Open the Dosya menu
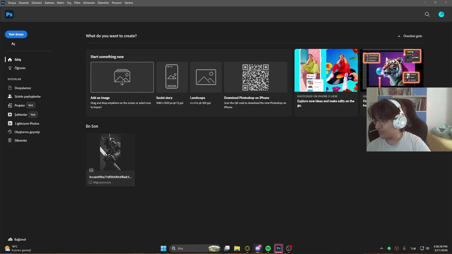Screen dimensions: 452x254 click(12, 3)
